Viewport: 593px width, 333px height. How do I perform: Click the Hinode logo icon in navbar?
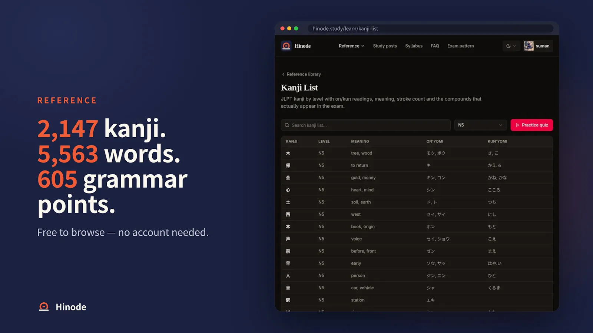[286, 46]
